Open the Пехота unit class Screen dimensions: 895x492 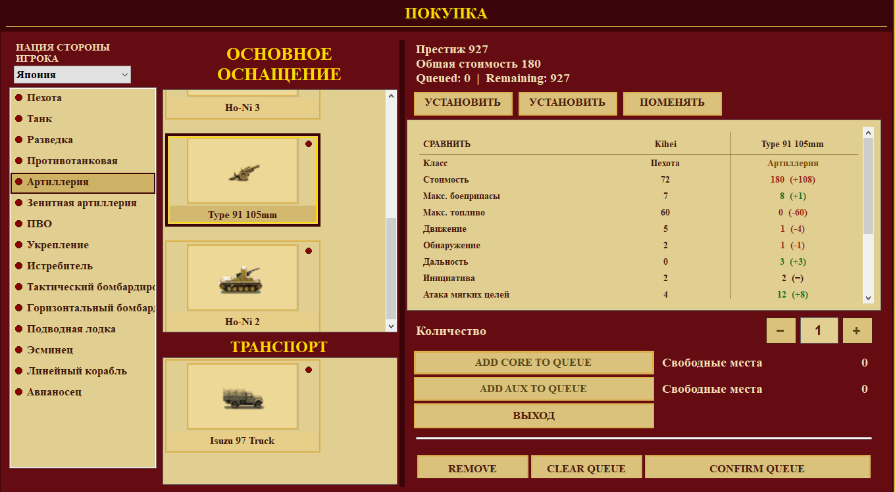pyautogui.click(x=83, y=98)
